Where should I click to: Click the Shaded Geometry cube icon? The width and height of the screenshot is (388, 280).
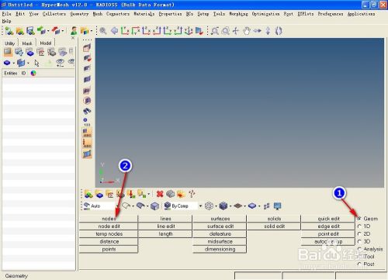[x=154, y=206]
